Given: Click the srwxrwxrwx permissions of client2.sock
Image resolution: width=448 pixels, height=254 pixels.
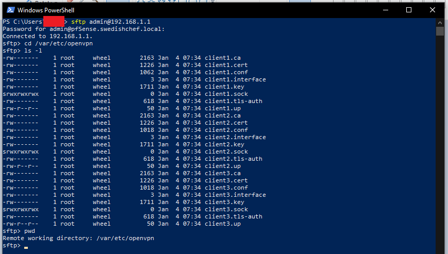Looking at the screenshot, I should click(21, 151).
